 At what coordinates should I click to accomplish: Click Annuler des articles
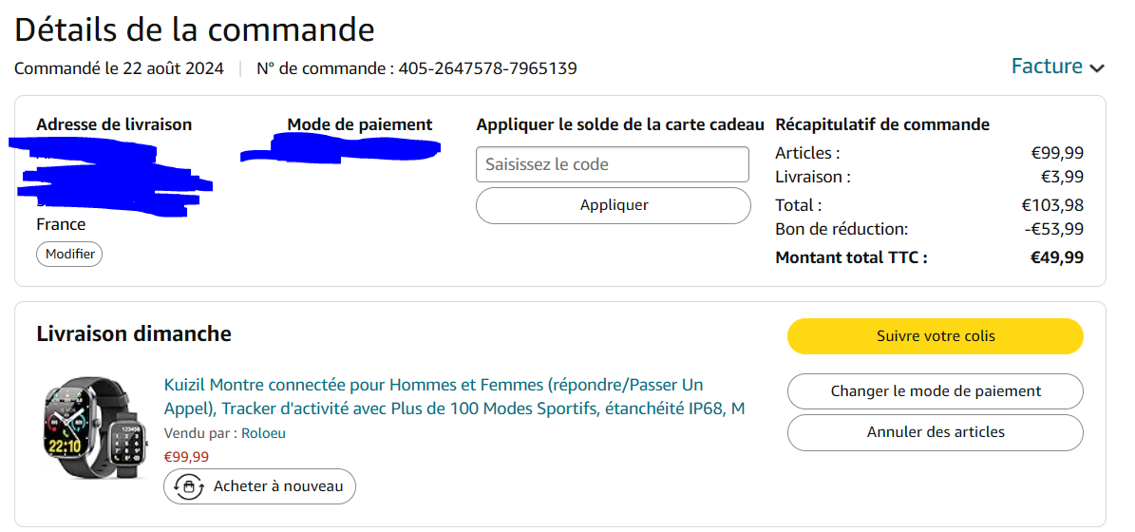(x=935, y=432)
